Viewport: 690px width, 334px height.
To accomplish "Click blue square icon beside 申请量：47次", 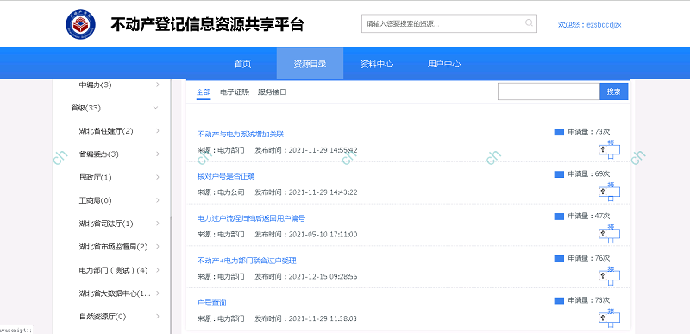I will click(x=559, y=217).
